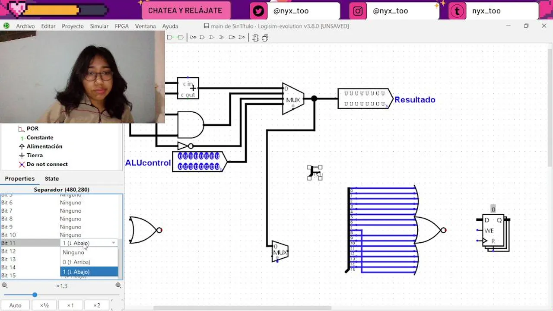The height and width of the screenshot is (311, 553).
Task: Pick the XOR gate toolbar icon
Action: click(222, 38)
